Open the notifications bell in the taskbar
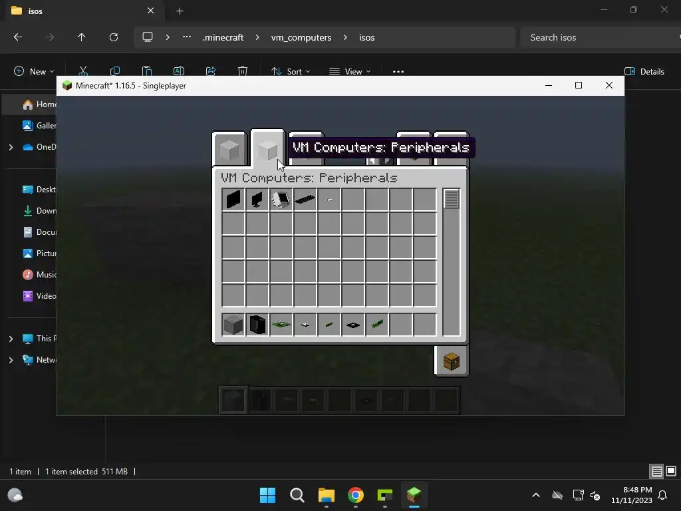This screenshot has width=681, height=511. [x=663, y=495]
